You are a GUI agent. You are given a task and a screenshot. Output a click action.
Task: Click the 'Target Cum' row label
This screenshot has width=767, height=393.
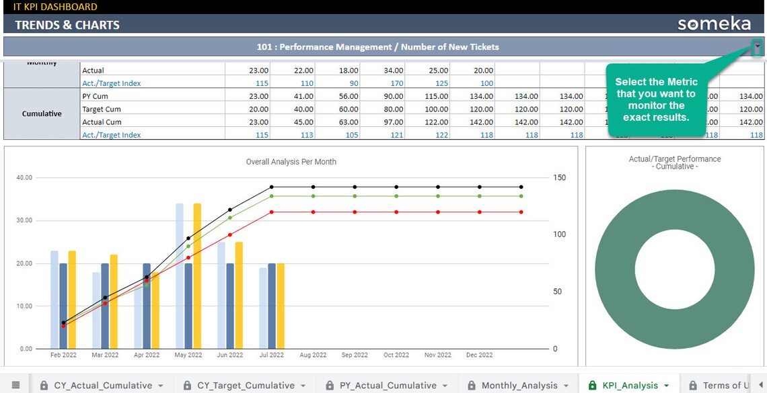coord(101,110)
